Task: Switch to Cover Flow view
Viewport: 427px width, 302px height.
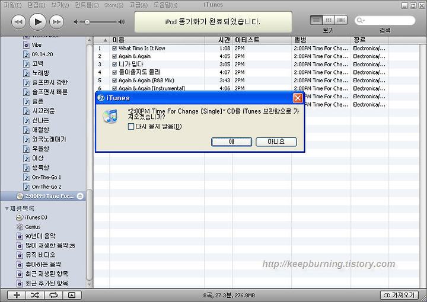Action: [x=341, y=20]
